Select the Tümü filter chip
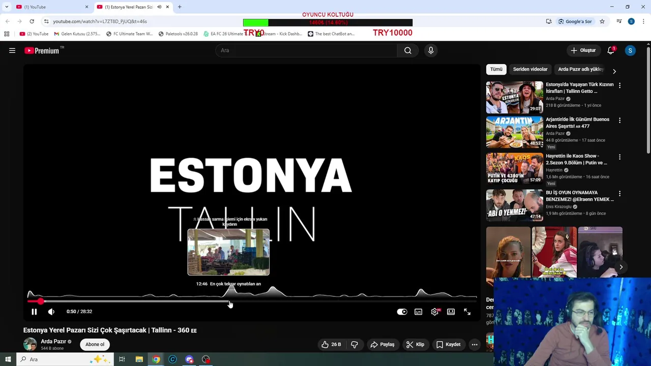 496,69
